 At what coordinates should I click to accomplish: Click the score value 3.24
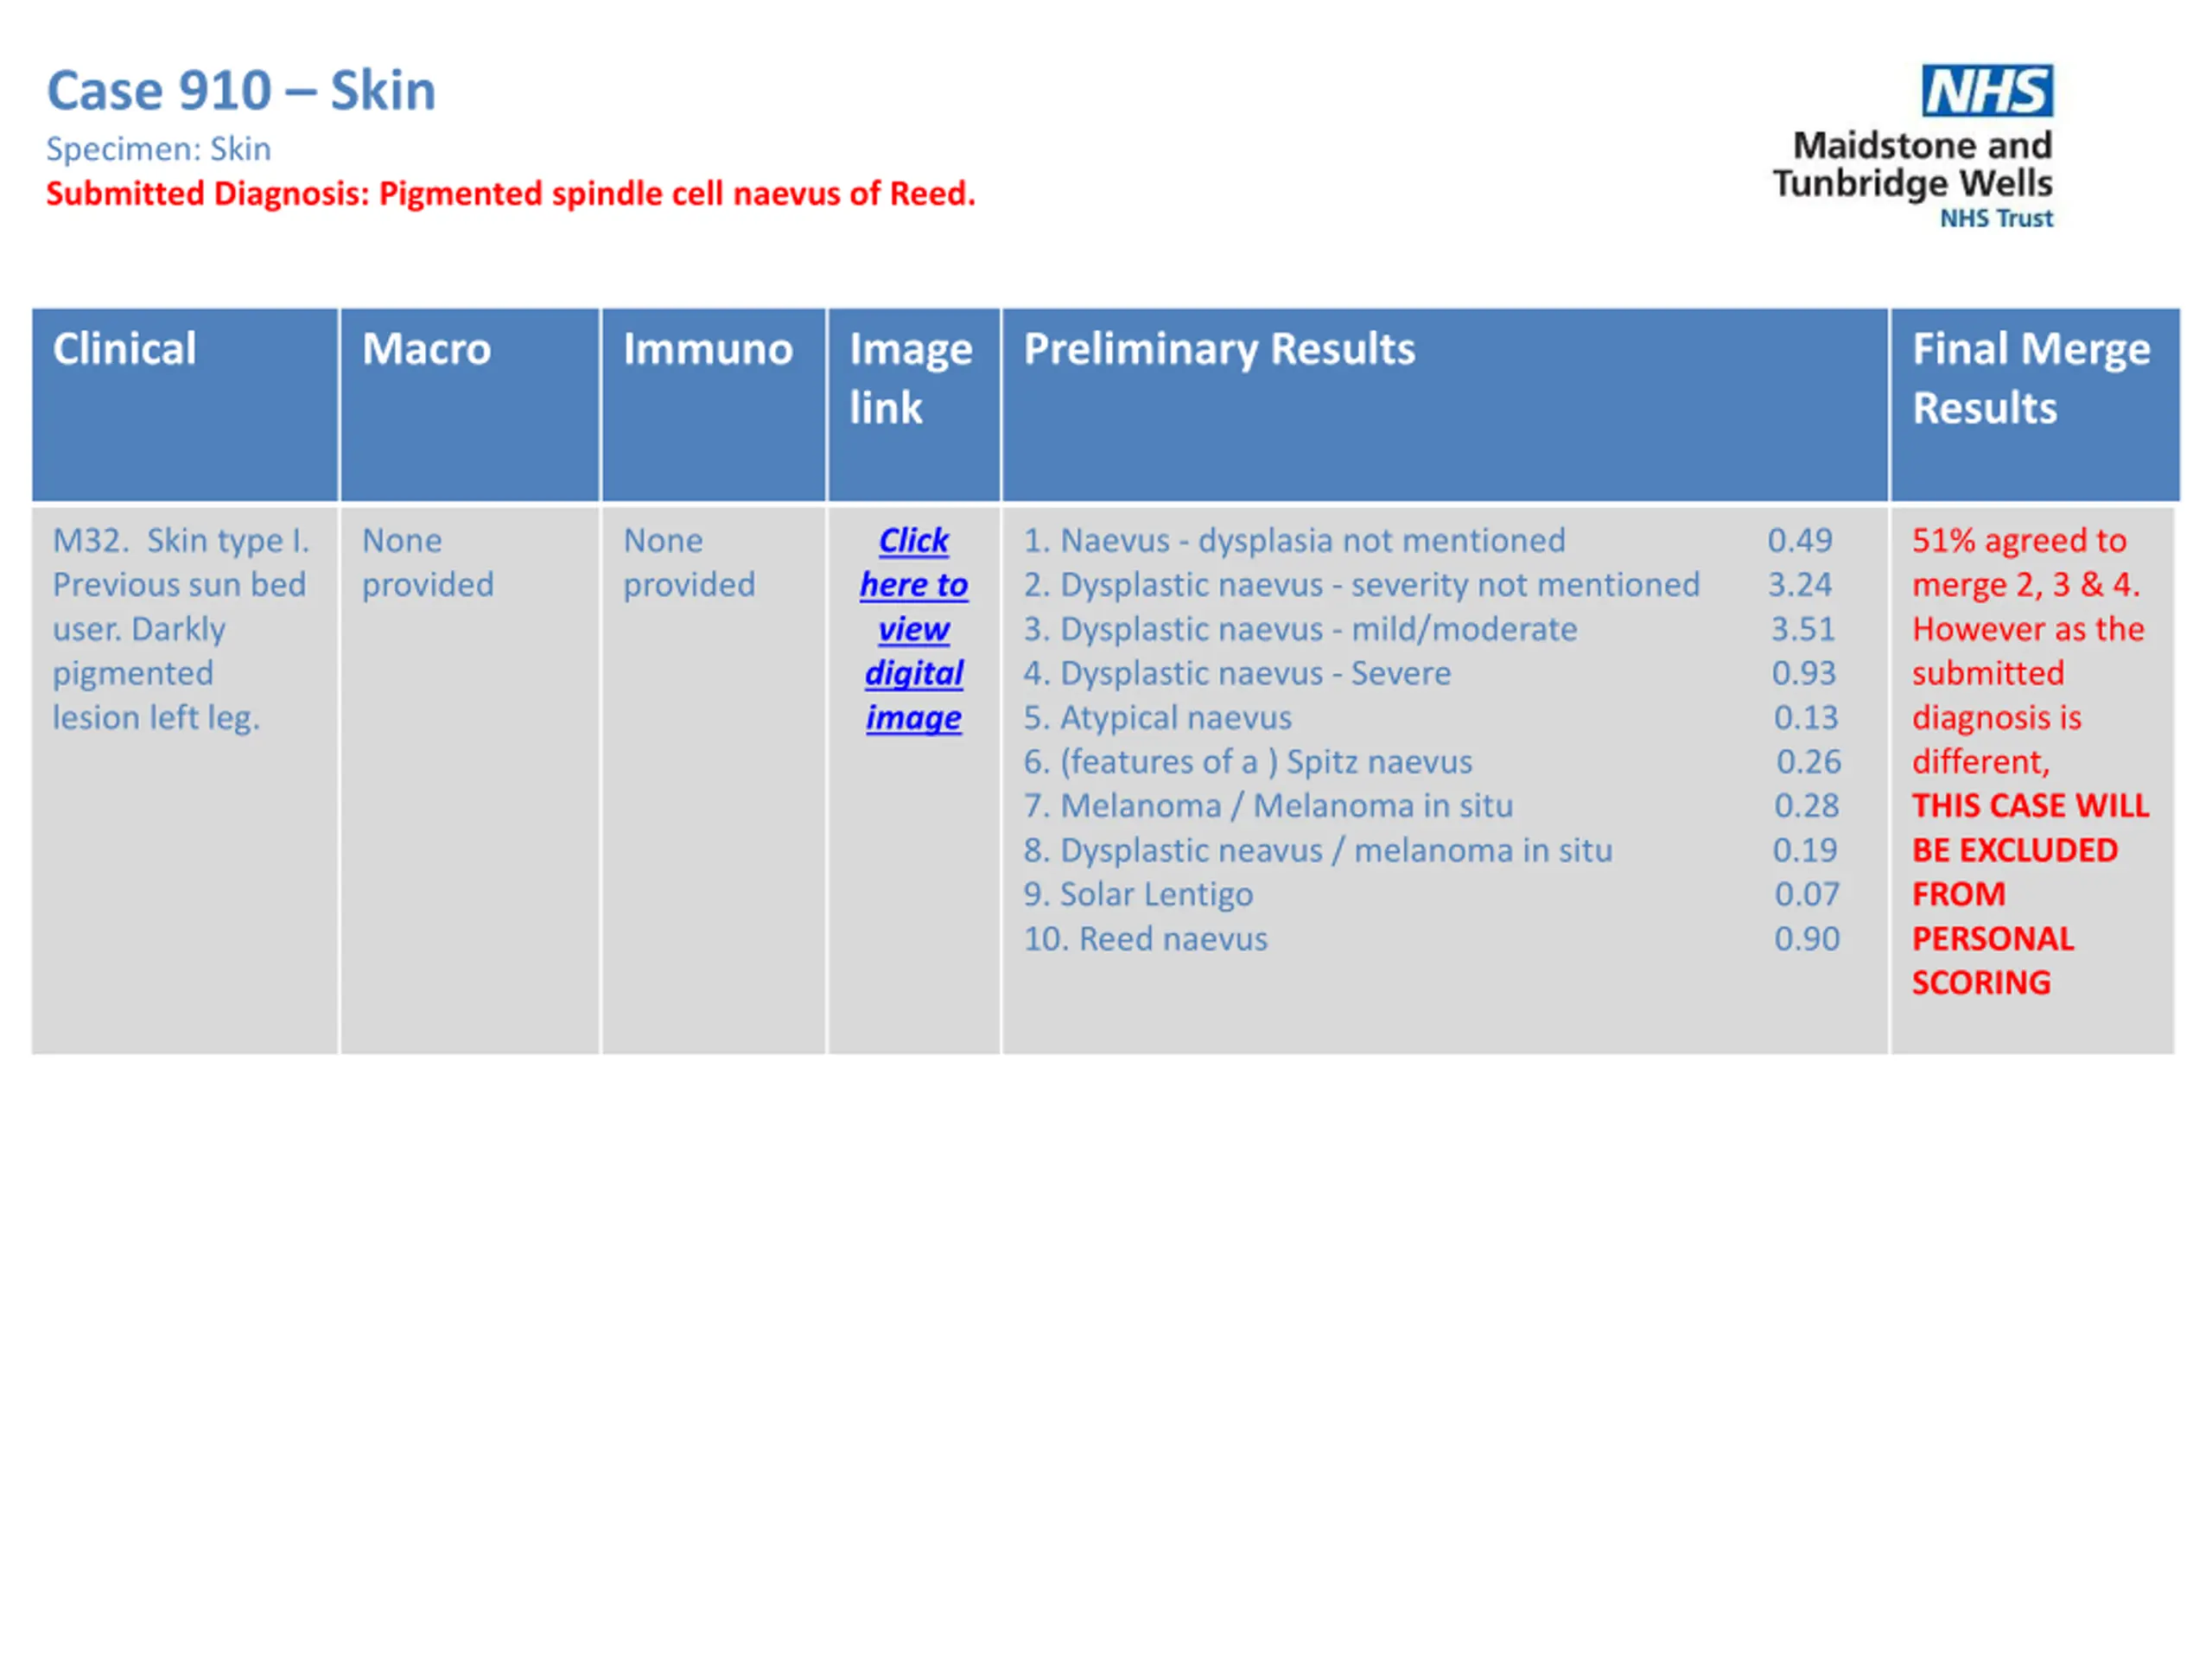point(1799,584)
